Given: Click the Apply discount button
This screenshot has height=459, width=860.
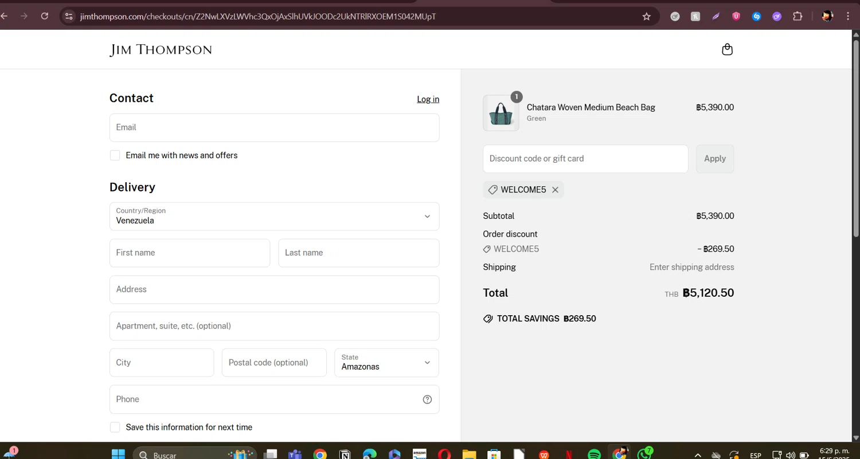Looking at the screenshot, I should click(715, 159).
